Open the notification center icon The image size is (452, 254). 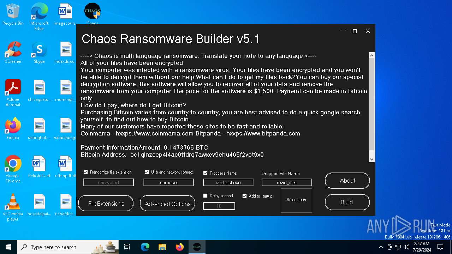coord(441,247)
